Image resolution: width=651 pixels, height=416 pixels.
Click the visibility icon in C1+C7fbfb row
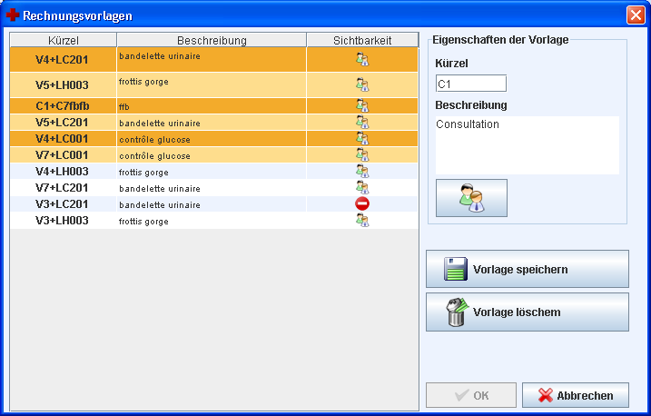coord(362,106)
